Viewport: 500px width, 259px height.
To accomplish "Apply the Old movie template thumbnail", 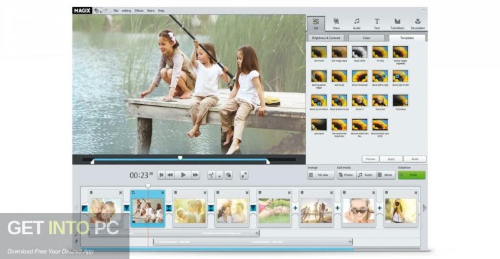I will pos(319,52).
